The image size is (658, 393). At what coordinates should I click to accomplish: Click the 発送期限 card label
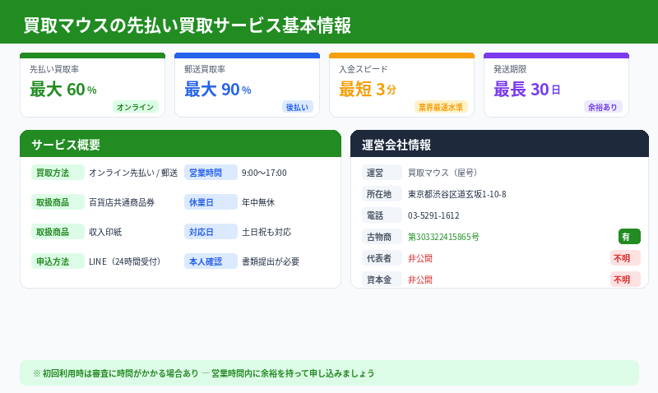(510, 69)
